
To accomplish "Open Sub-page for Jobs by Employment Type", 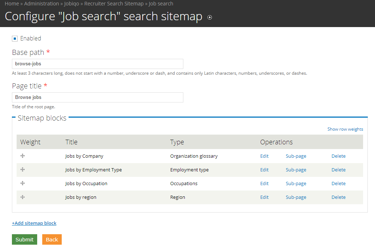I will 296,170.
